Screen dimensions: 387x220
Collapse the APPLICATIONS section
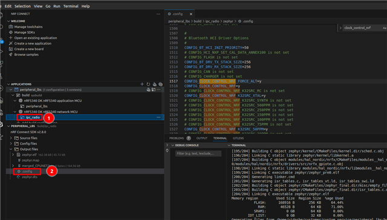click(8, 84)
